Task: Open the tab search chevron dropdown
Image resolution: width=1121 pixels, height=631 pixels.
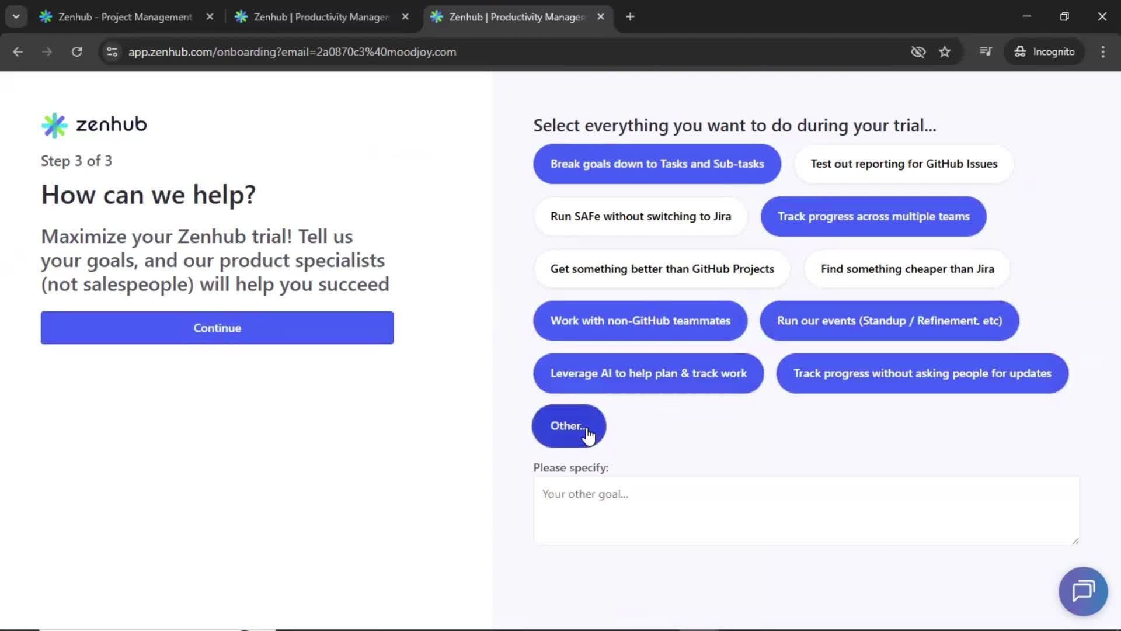Action: pos(16,16)
